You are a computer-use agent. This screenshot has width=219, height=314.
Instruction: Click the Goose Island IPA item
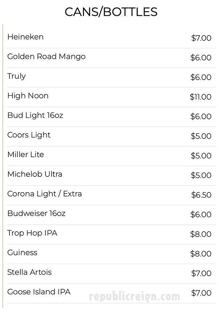pos(39,292)
